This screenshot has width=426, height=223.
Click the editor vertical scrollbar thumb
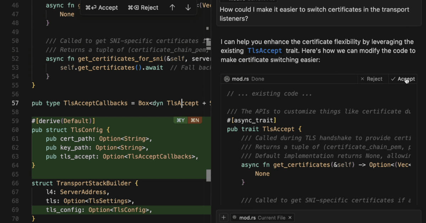(208, 175)
